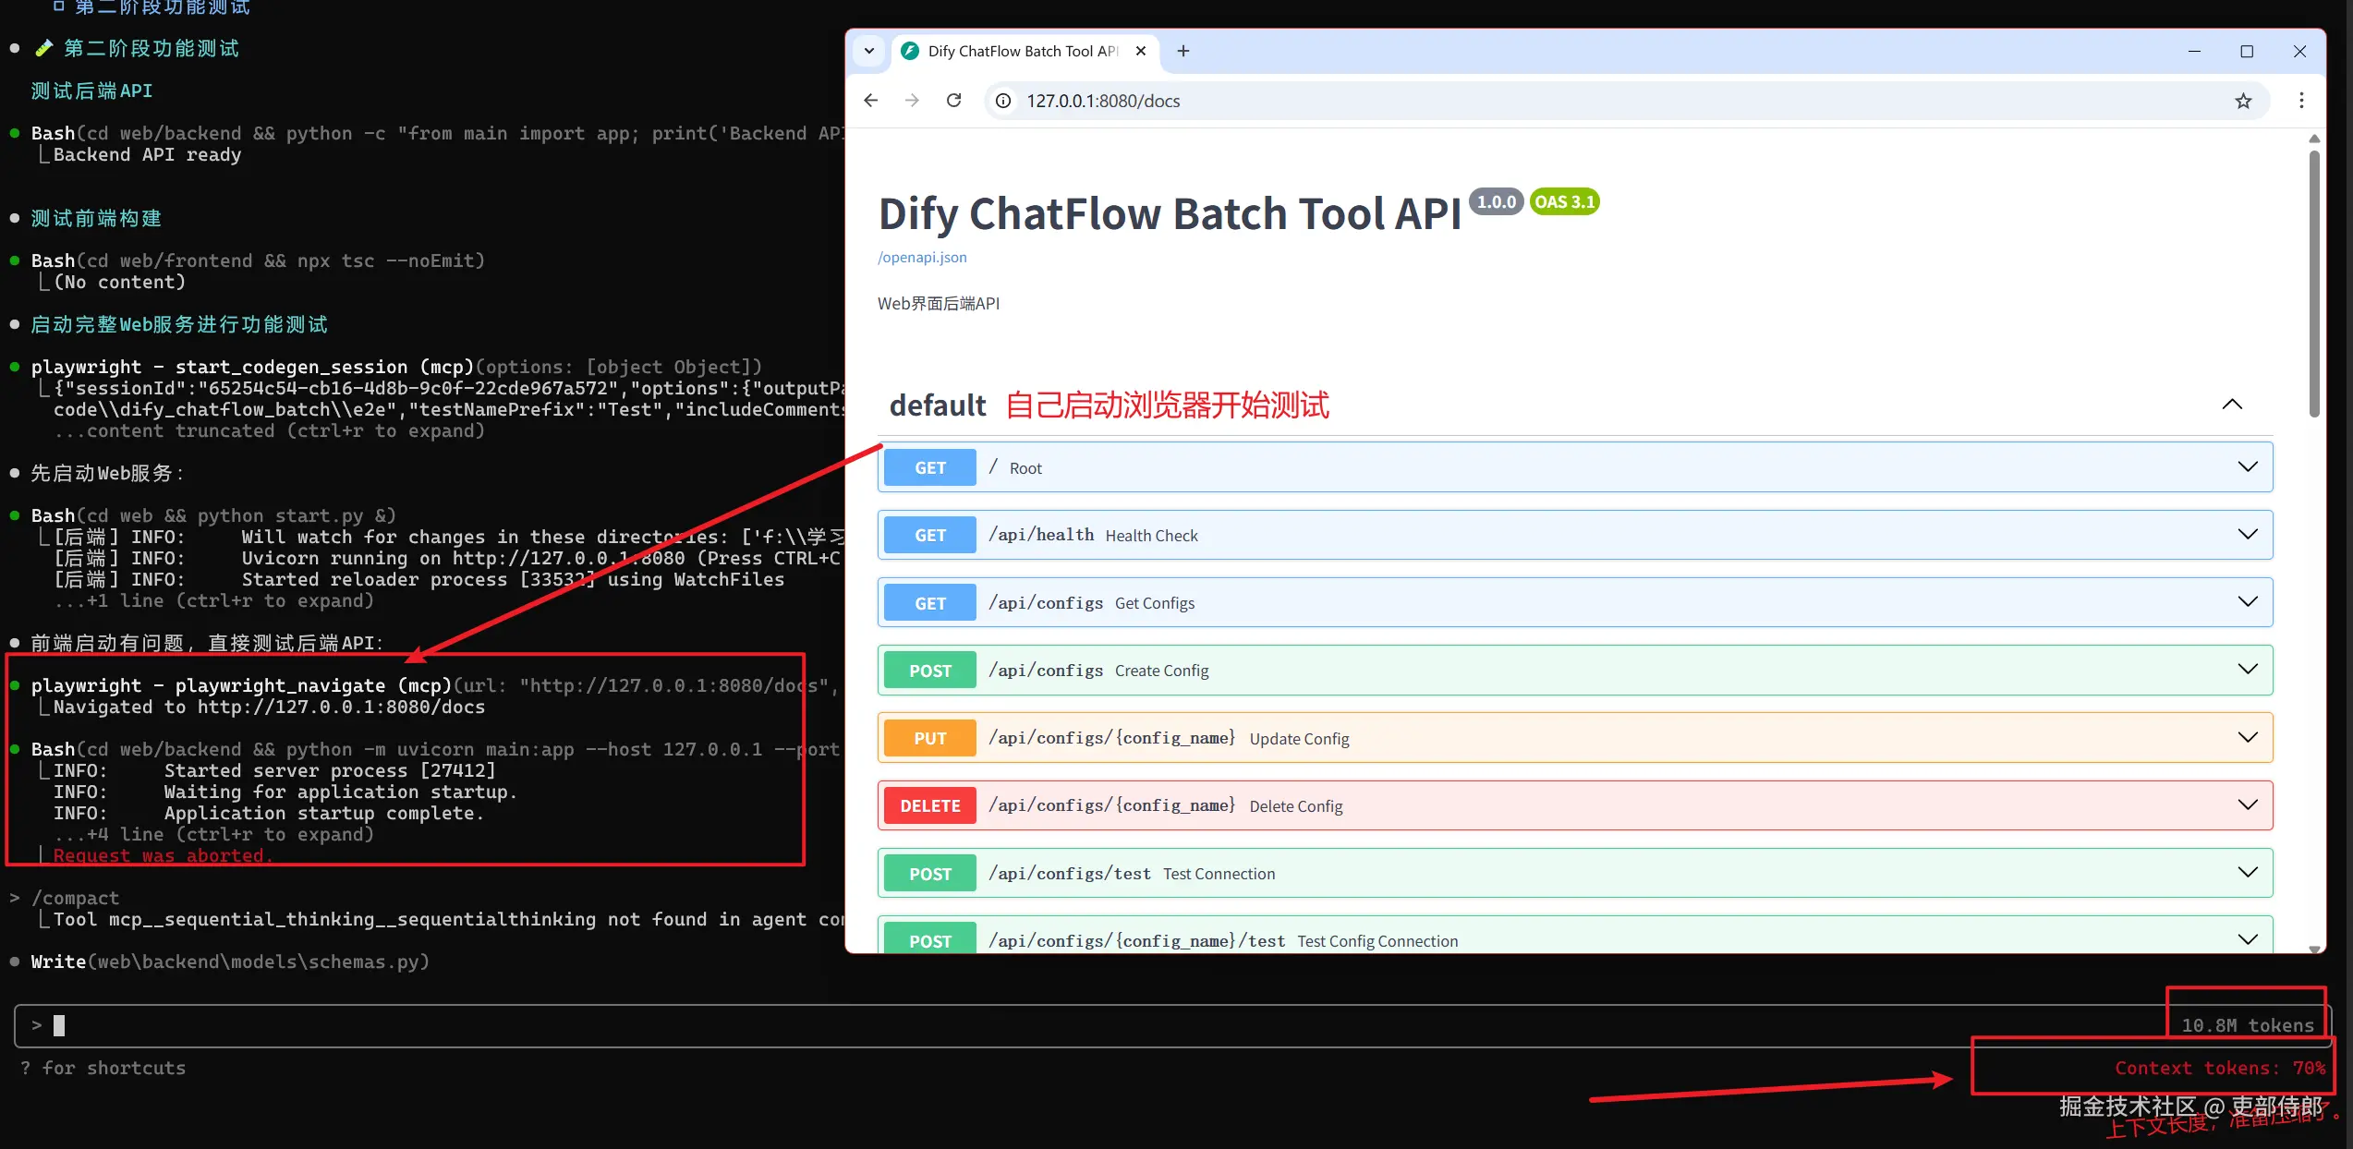Click the browser forward arrow

912,101
